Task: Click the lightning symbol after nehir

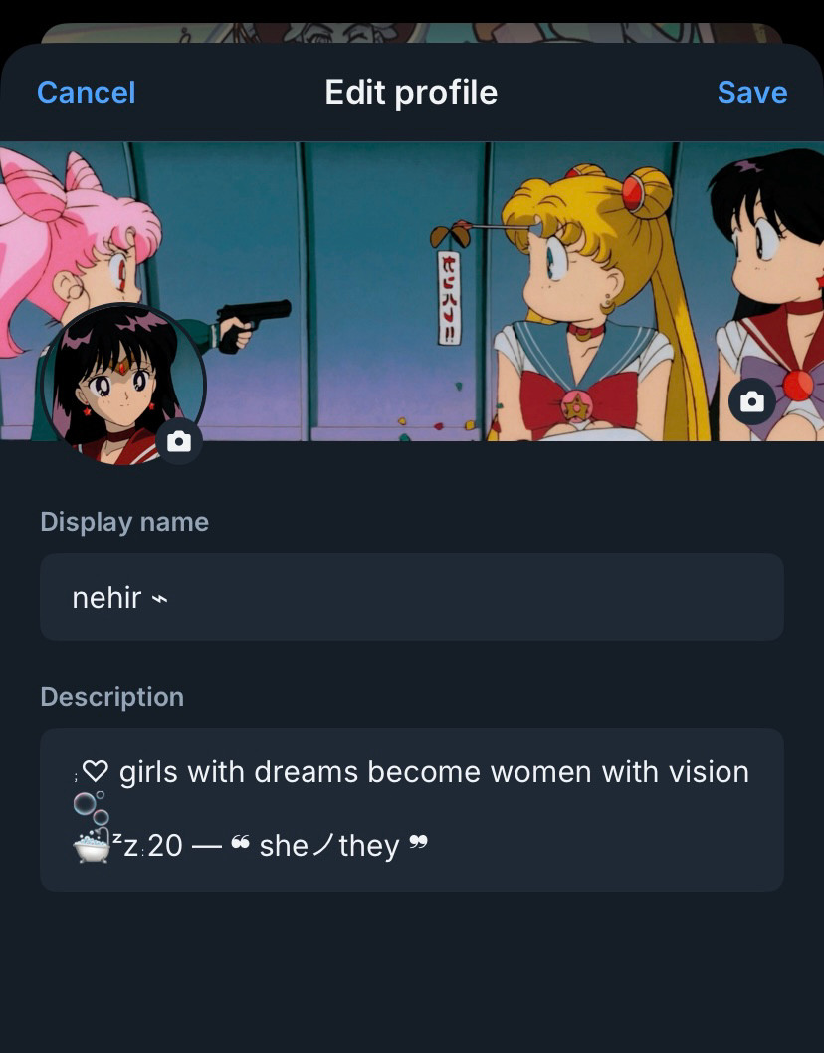Action: (x=159, y=599)
